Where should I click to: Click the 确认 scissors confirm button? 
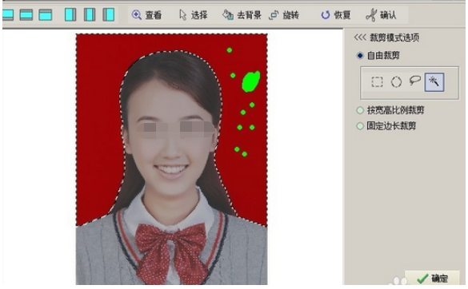tap(381, 15)
